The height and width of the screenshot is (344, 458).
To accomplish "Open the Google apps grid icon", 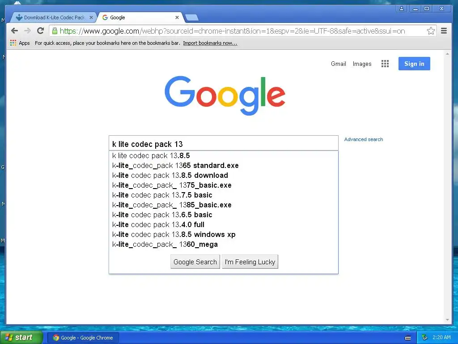I will pyautogui.click(x=385, y=64).
